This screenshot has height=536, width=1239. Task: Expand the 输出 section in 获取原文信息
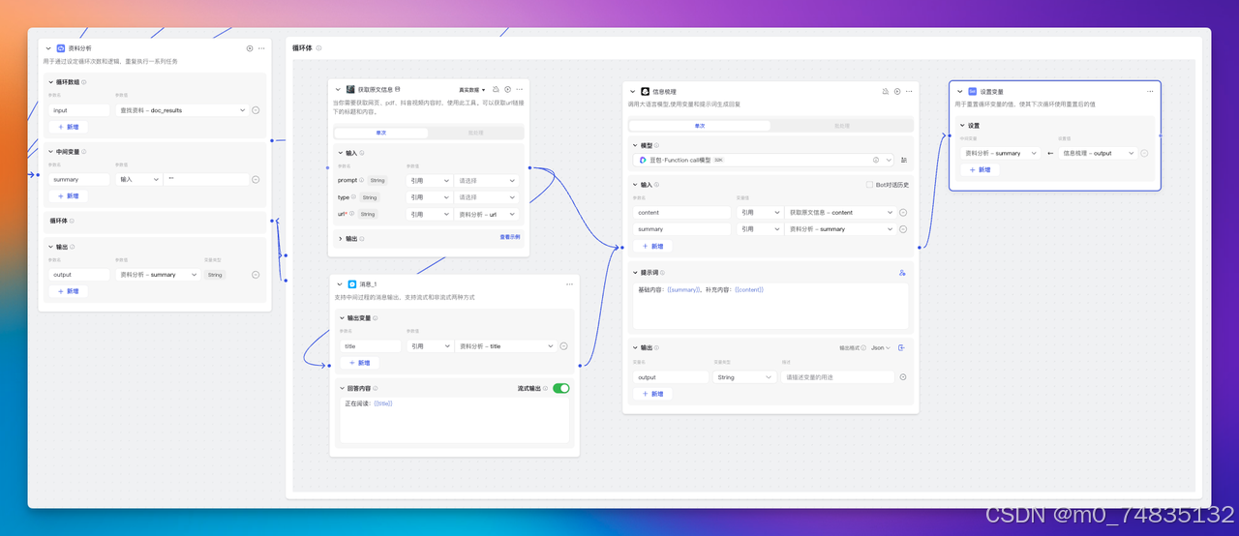click(x=340, y=238)
